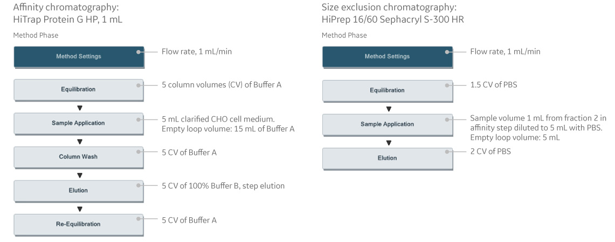The image size is (615, 242).
Task: Click the callout dot on Re-Equilibration
Action: coord(139,219)
